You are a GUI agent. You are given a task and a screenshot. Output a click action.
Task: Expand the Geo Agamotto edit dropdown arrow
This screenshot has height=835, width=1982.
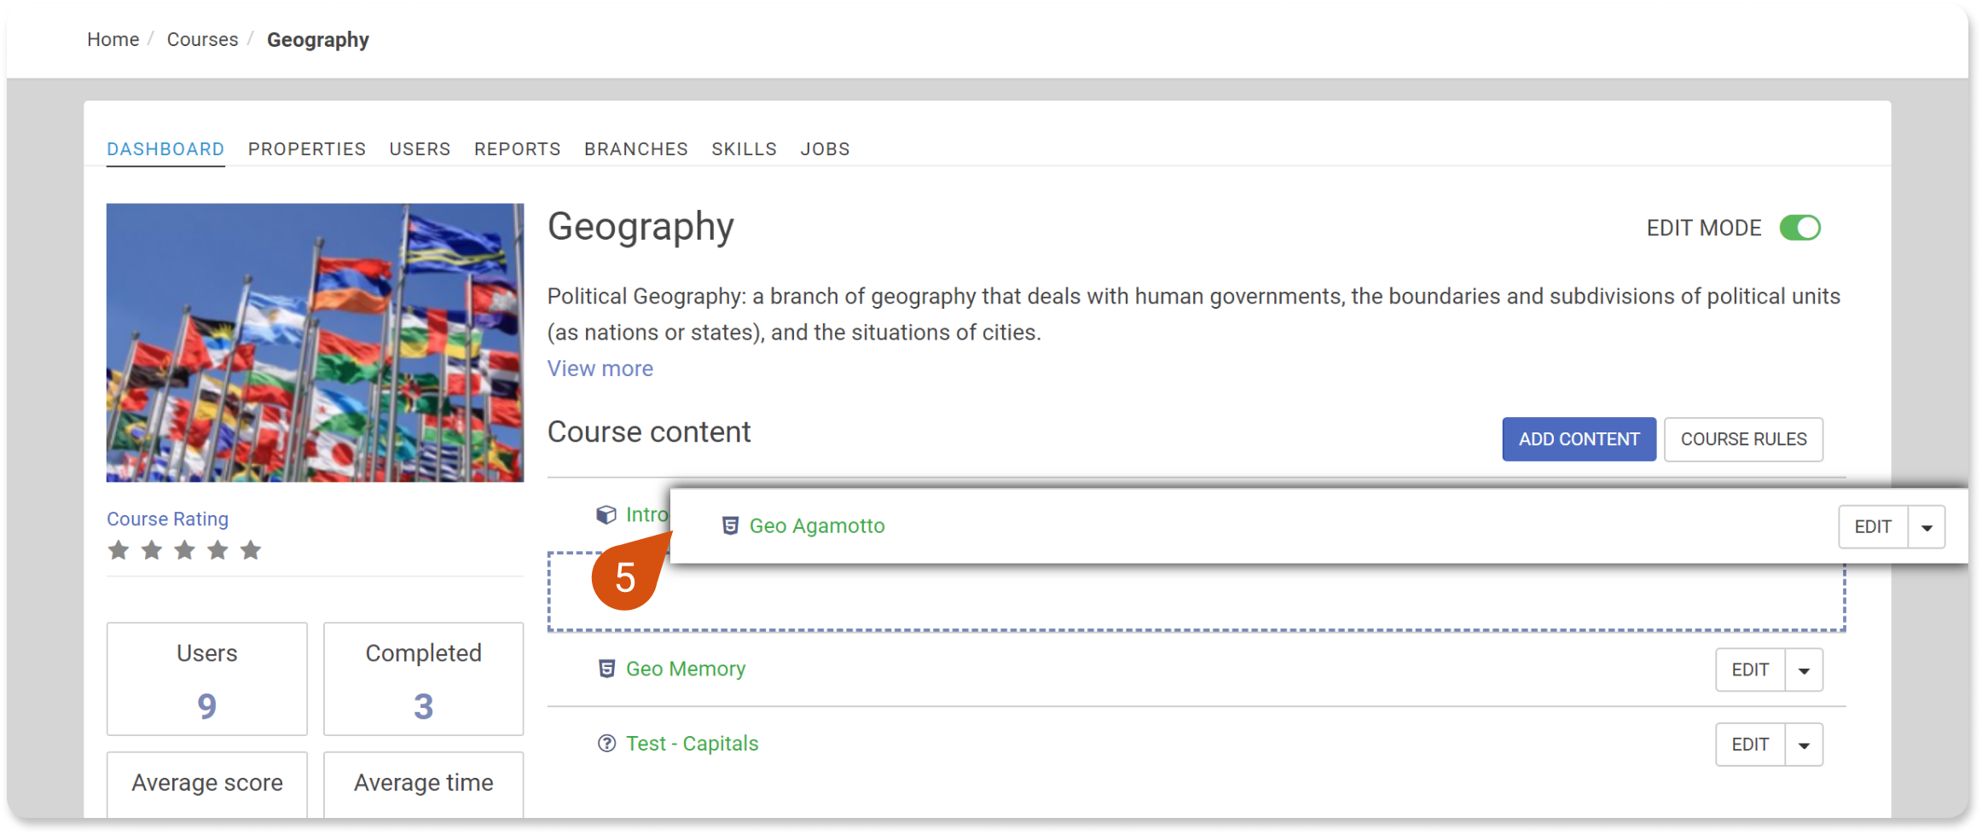1927,527
